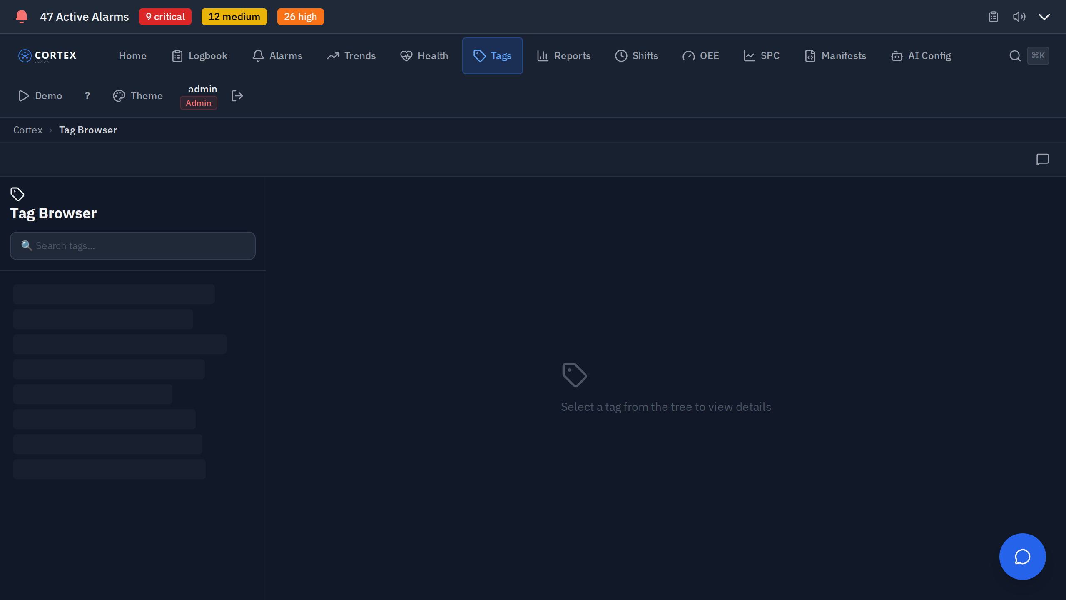Screen dimensions: 1066x600
Task: Open the chat bubble in bottom right
Action: coord(1022,557)
